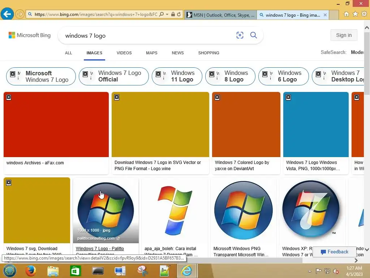Click the Microsoft Bing logo
The image size is (370, 278).
point(30,35)
